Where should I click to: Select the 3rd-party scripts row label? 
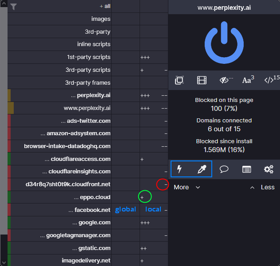pyautogui.click(x=88, y=70)
